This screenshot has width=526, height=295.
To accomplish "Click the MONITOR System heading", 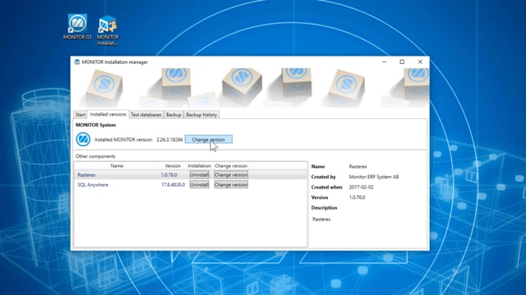I will pyautogui.click(x=95, y=125).
